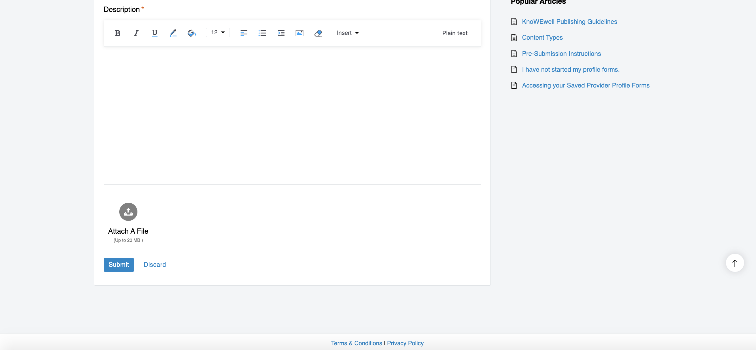This screenshot has height=350, width=756.
Task: Expand the Insert dropdown menu
Action: tap(347, 33)
